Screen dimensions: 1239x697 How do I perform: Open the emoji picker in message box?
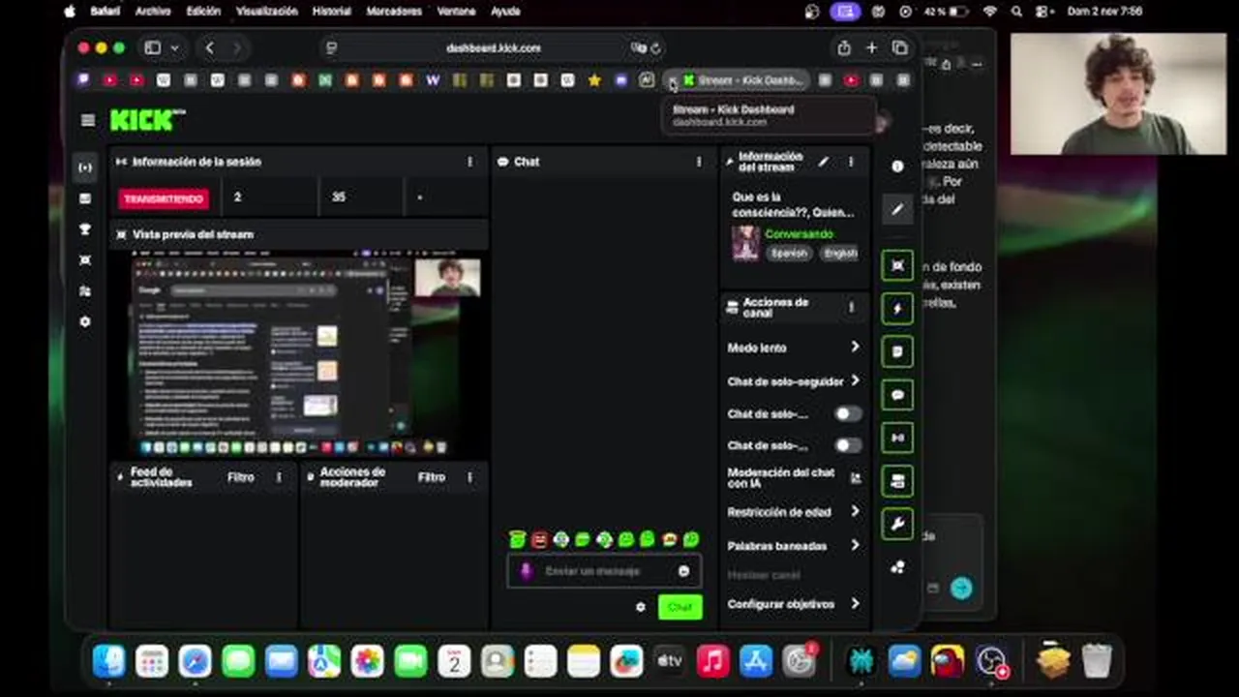[x=683, y=571]
